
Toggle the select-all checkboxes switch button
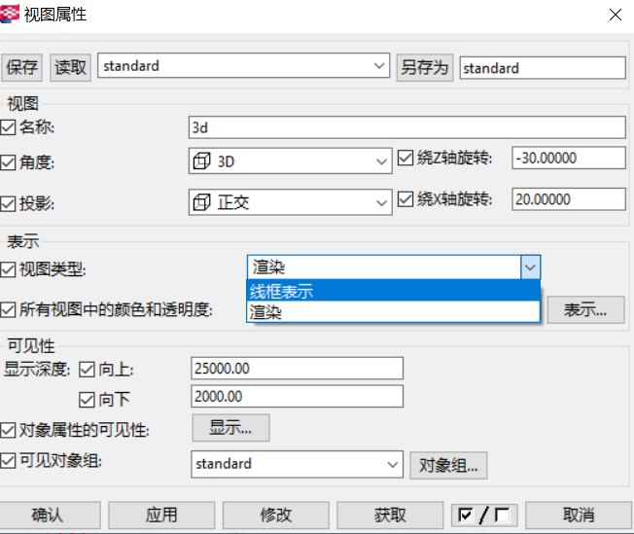485,515
